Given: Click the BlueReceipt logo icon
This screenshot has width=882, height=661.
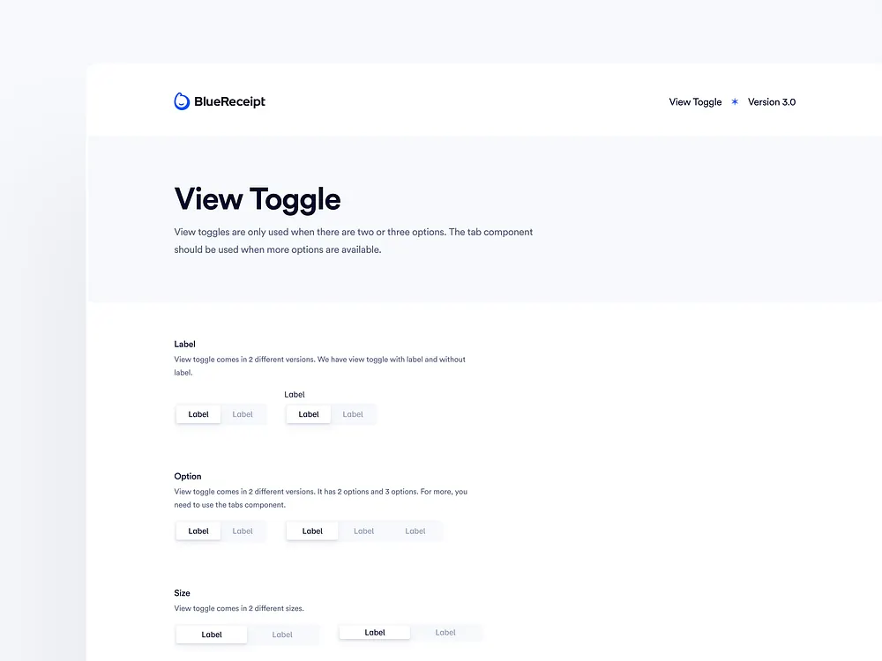Looking at the screenshot, I should coord(182,100).
